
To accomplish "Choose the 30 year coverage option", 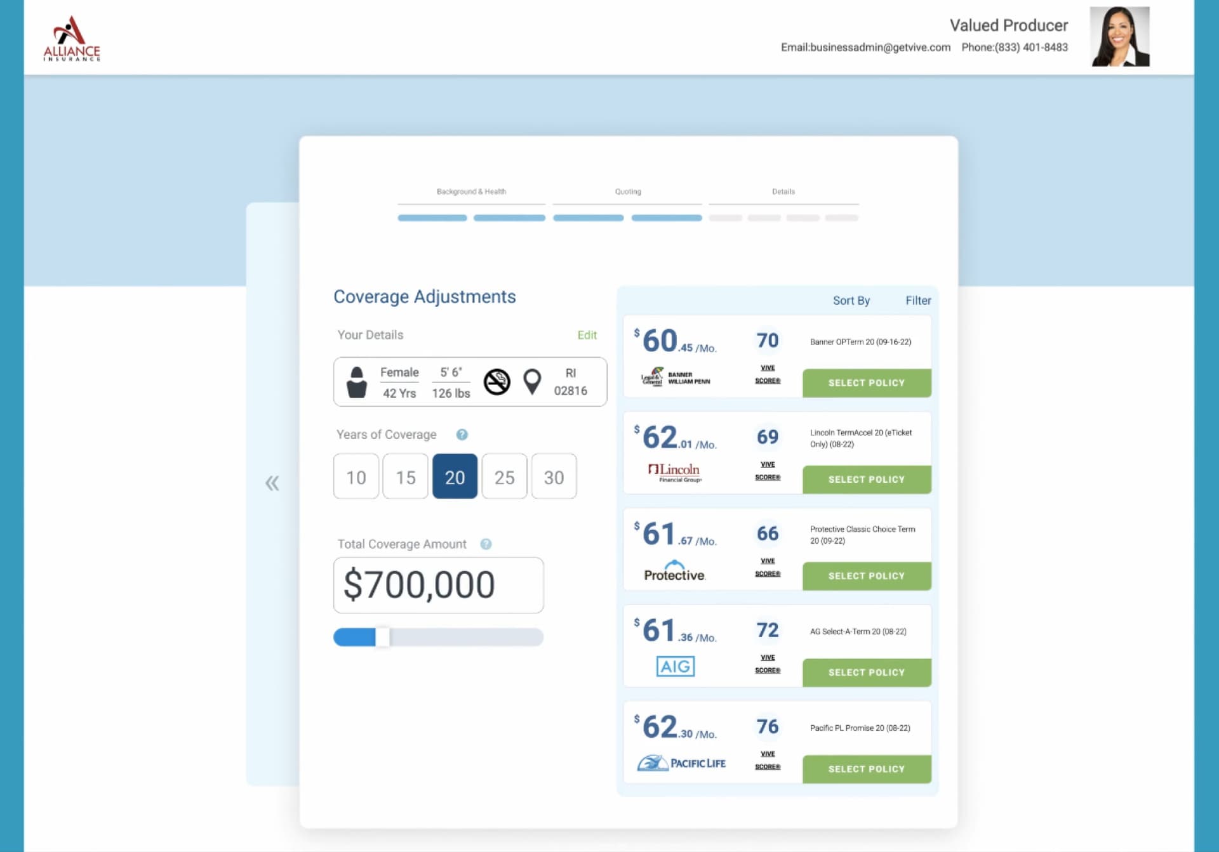I will [x=554, y=476].
